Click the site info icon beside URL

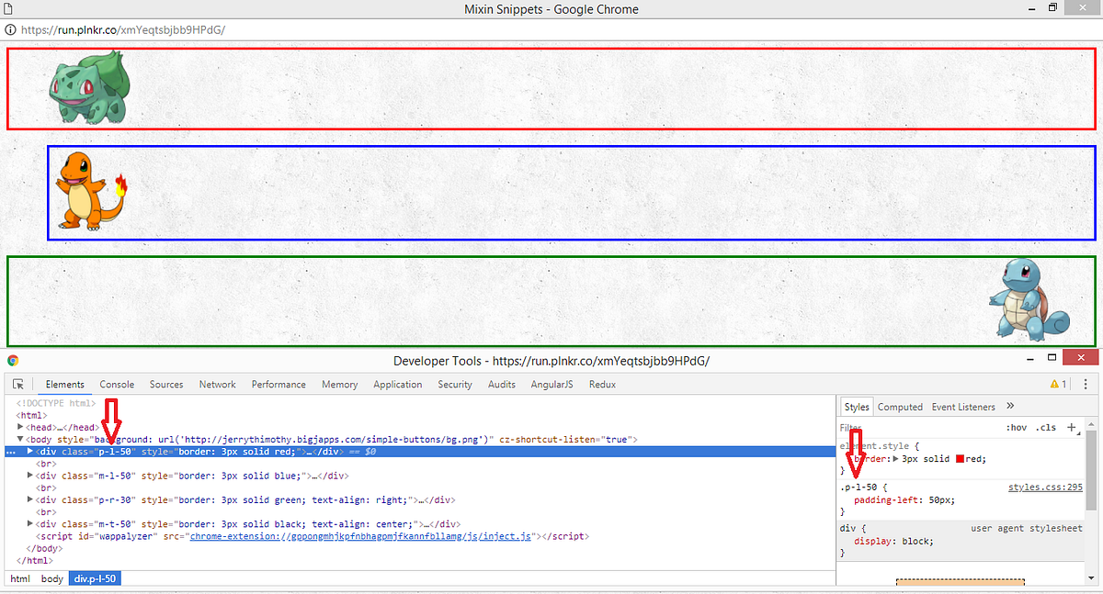10,29
